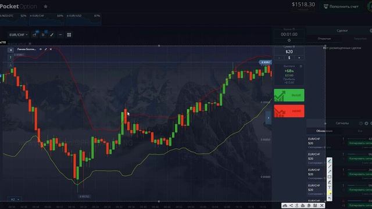Select the Lightshot line tool

330,167
